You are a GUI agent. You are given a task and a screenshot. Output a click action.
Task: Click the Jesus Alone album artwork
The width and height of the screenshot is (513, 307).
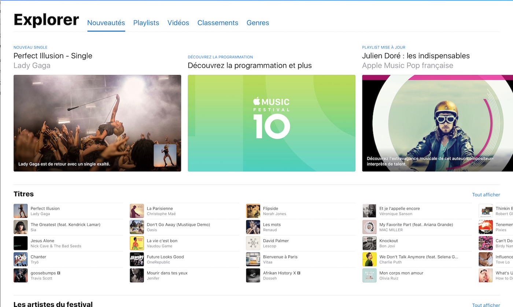click(x=21, y=243)
